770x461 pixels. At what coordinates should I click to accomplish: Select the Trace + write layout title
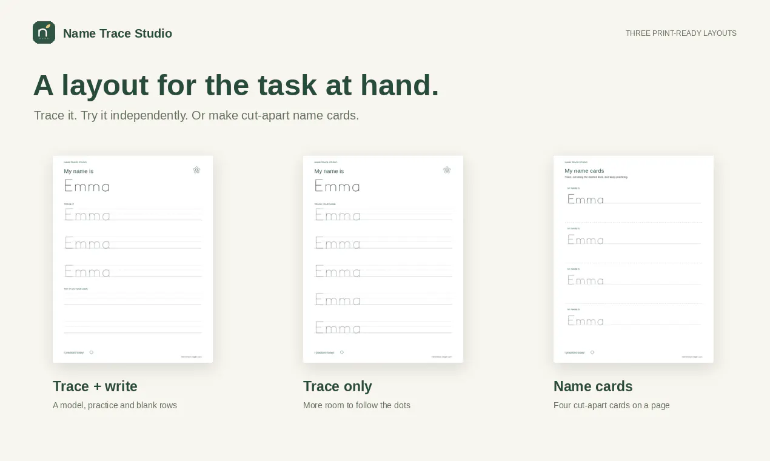95,386
